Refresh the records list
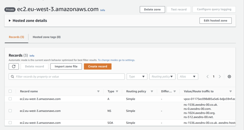 click(x=14, y=67)
